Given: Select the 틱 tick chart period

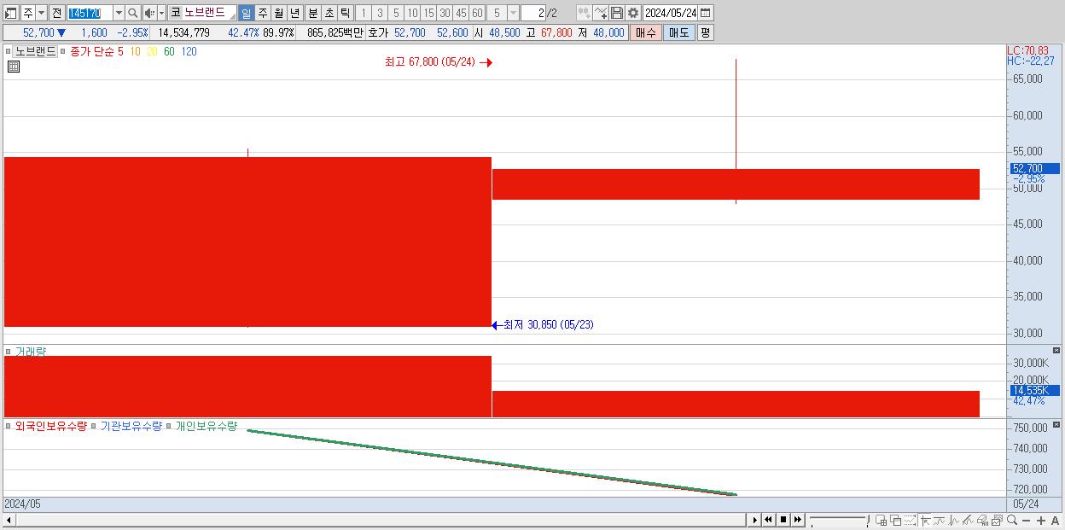Looking at the screenshot, I should click(x=345, y=13).
